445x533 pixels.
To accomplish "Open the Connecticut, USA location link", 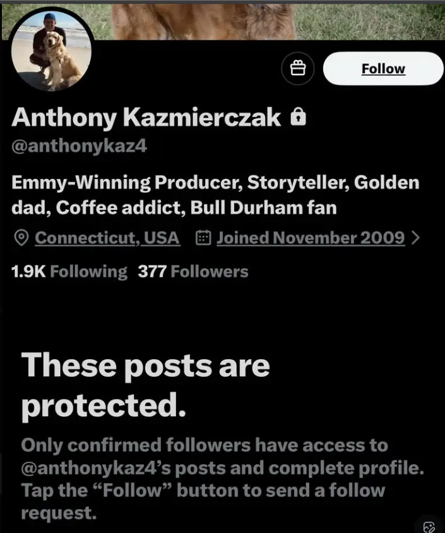I will coord(107,238).
